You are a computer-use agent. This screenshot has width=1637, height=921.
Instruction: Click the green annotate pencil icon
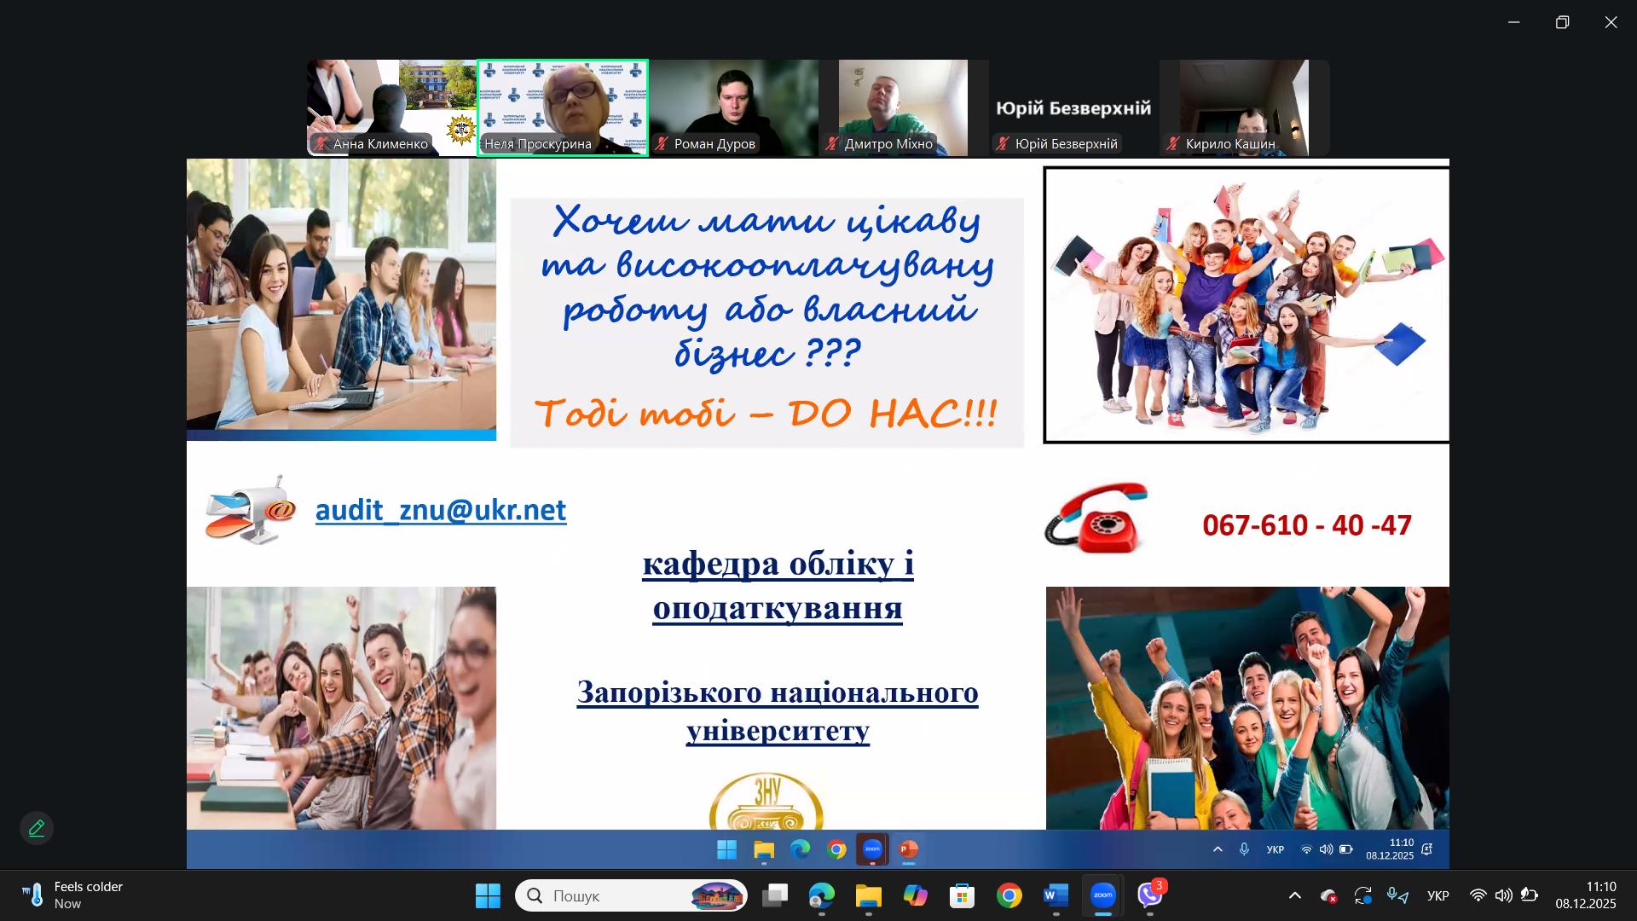[37, 828]
